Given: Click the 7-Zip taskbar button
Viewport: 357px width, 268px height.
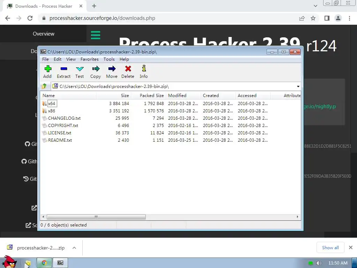Looking at the screenshot, I should click(60, 263).
